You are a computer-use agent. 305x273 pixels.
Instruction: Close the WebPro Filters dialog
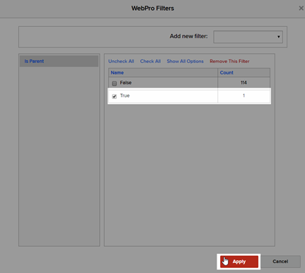[301, 8]
